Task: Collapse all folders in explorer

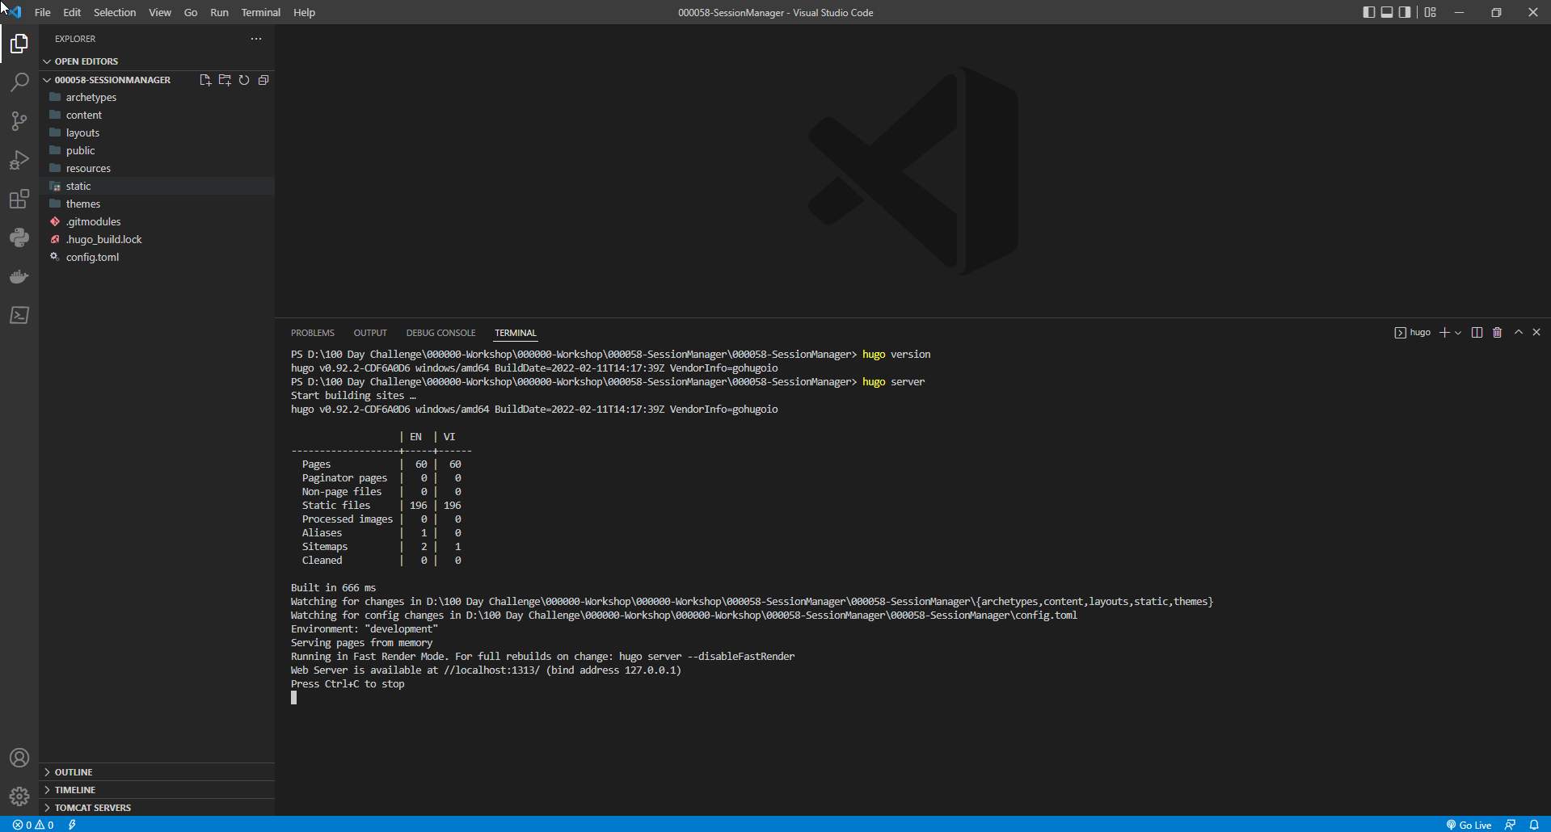Action: [x=263, y=80]
